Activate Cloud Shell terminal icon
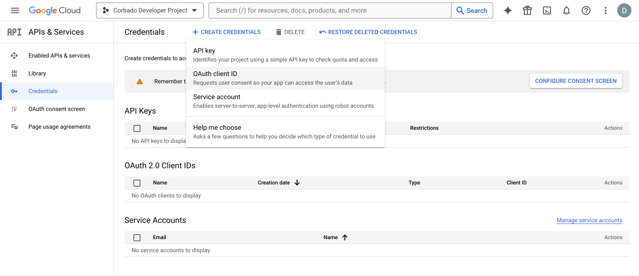Screen dimensions: 639x276 547,11
